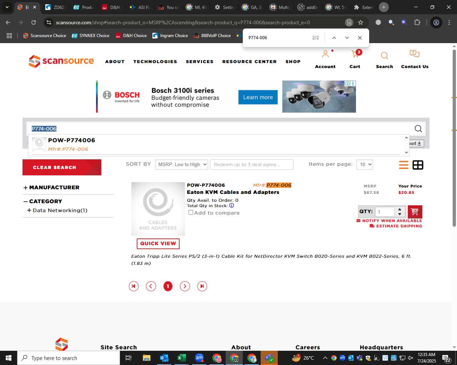Screen dimensions: 457x365
Task: Open the shopping Cart icon
Action: [355, 54]
